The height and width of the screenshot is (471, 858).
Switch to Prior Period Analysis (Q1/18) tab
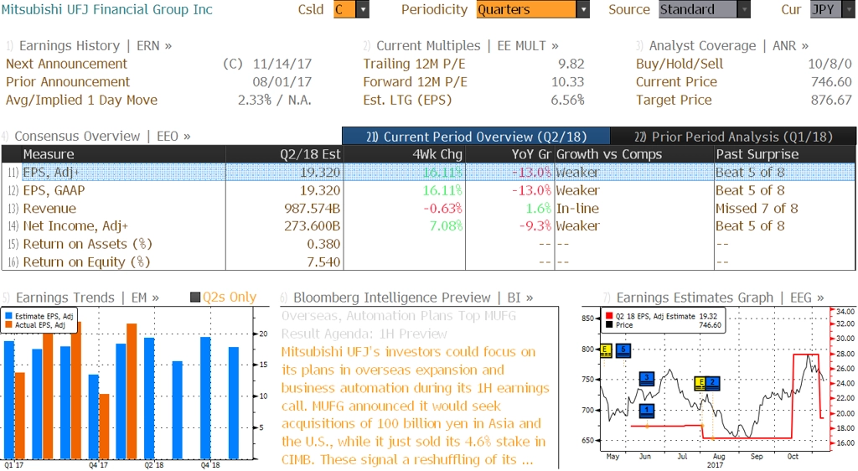pos(733,137)
